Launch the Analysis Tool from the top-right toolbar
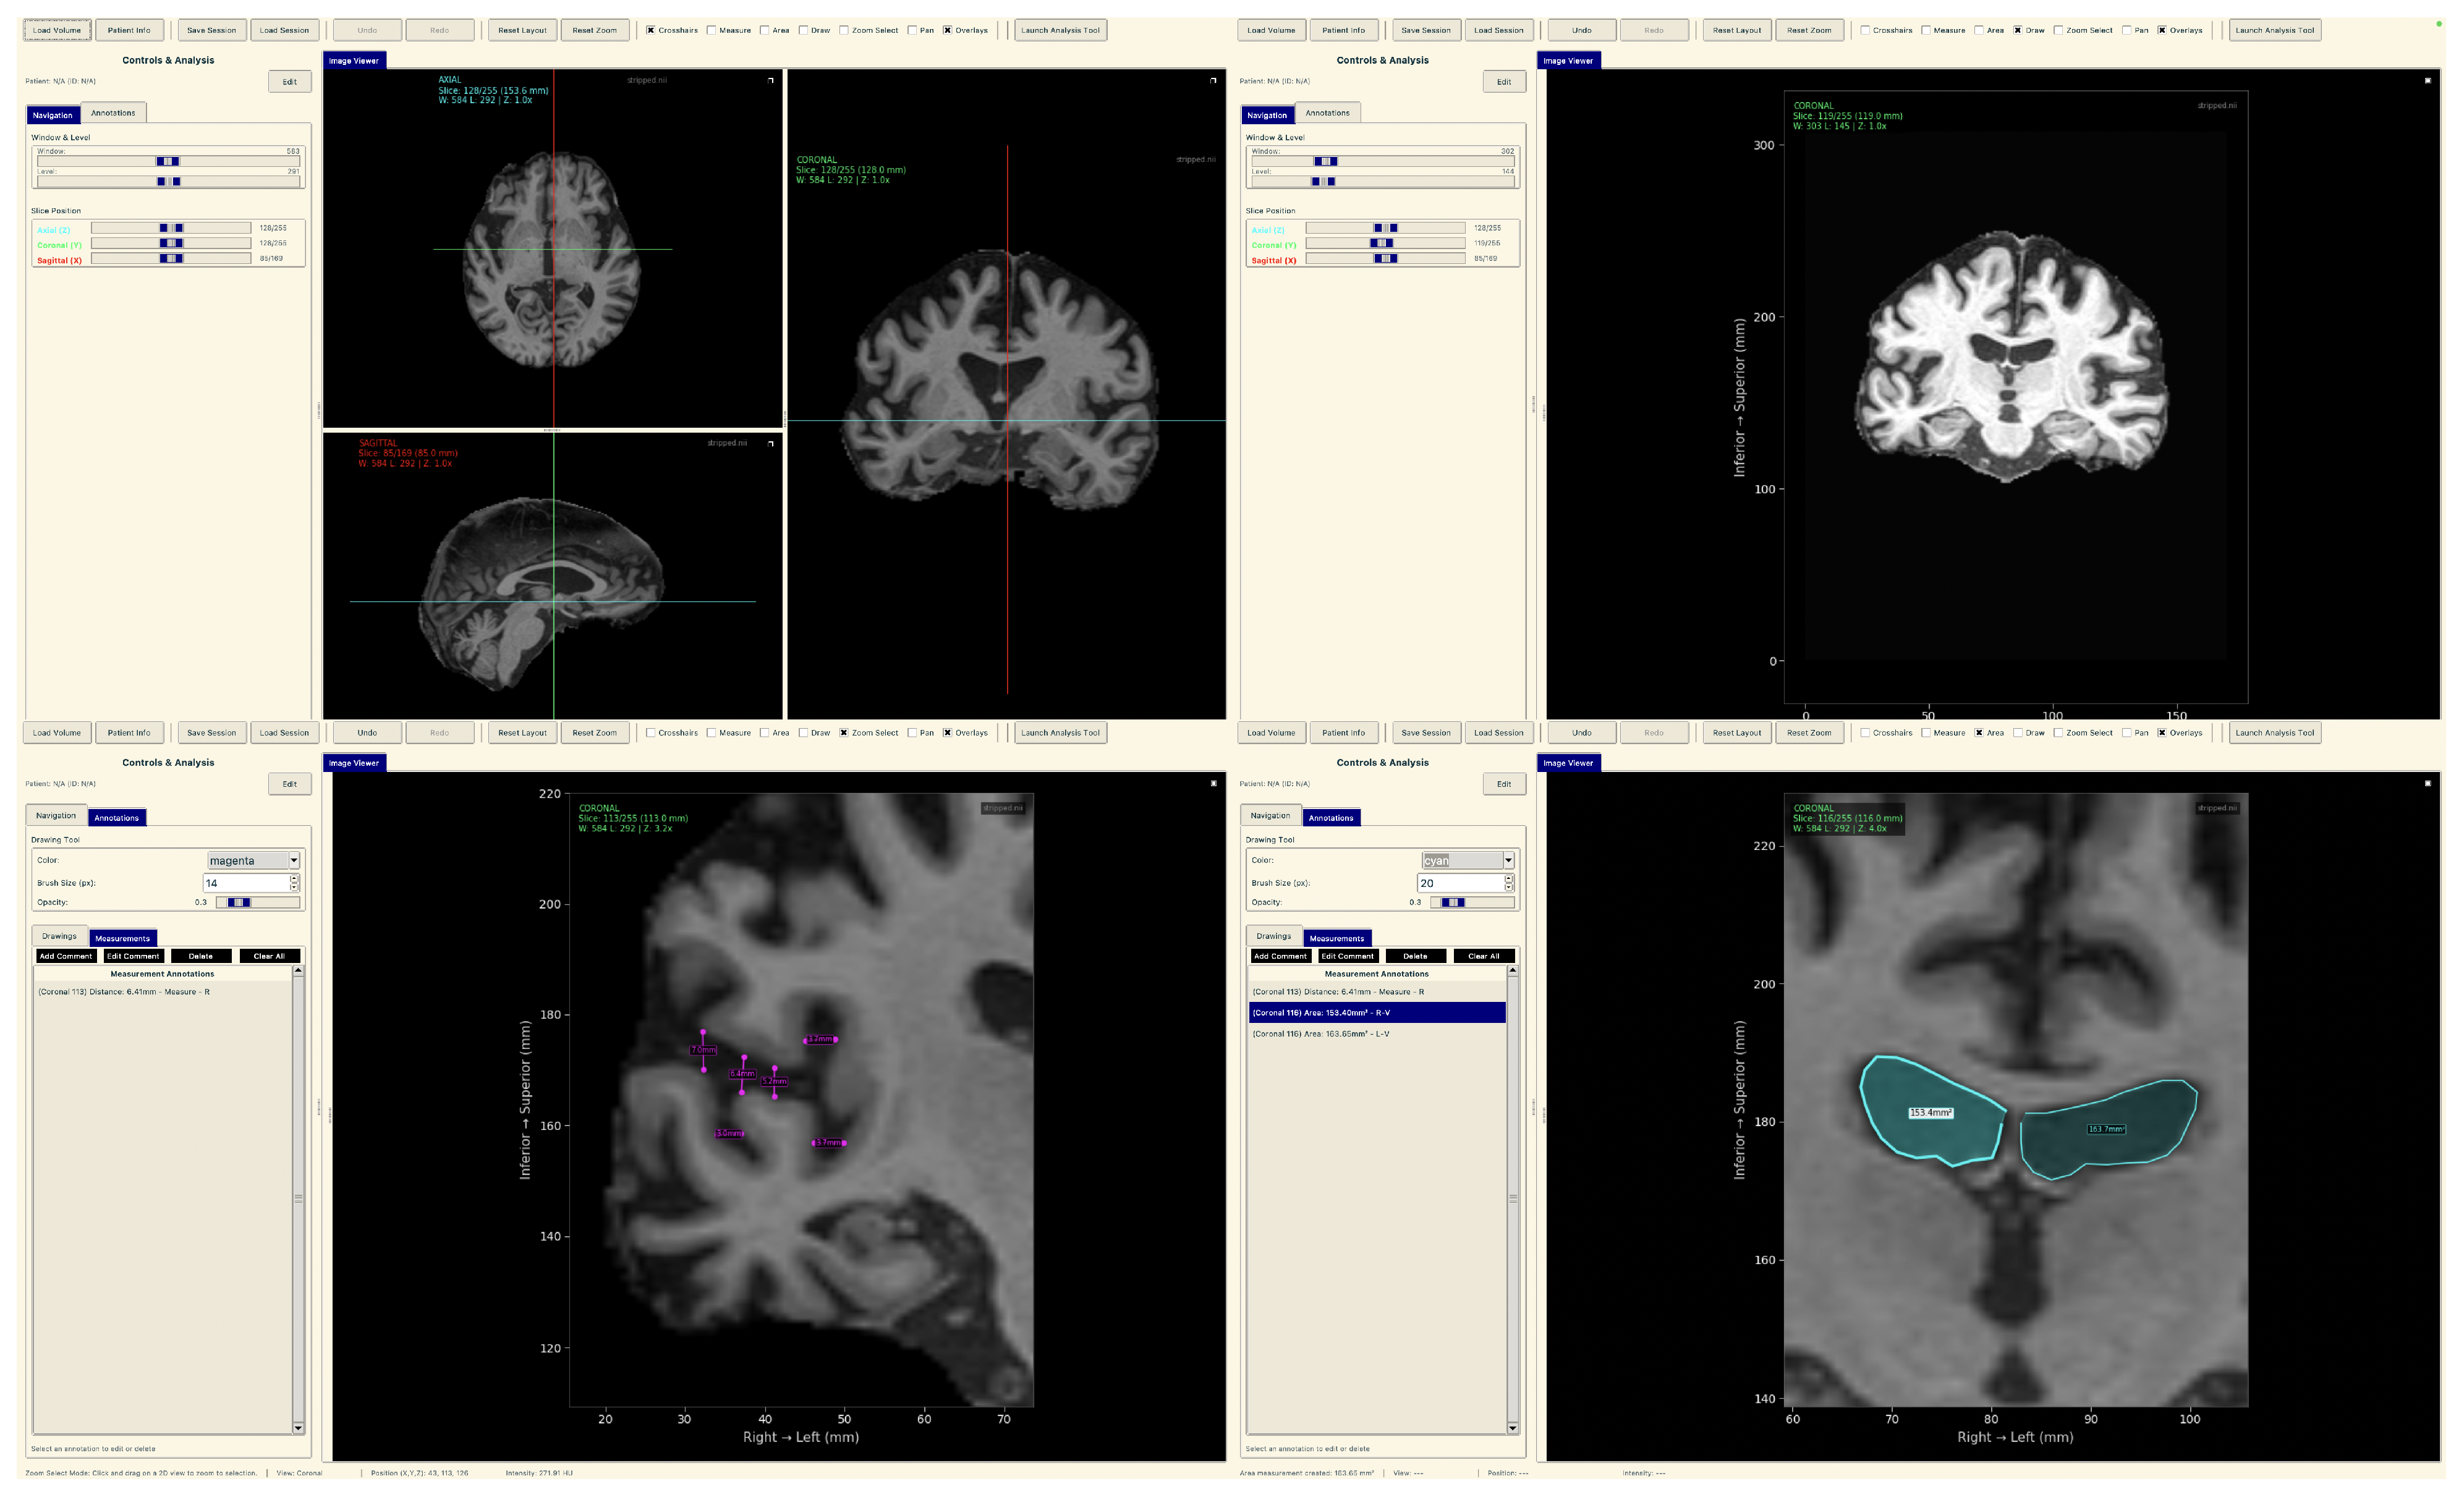This screenshot has height=1497, width=2464. [x=2274, y=30]
